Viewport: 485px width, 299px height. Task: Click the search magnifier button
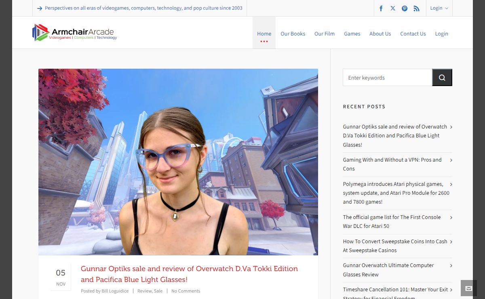[x=442, y=78]
